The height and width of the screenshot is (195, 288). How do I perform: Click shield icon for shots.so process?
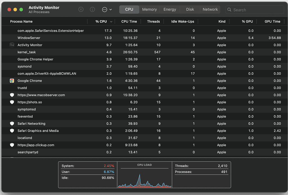click(12, 102)
